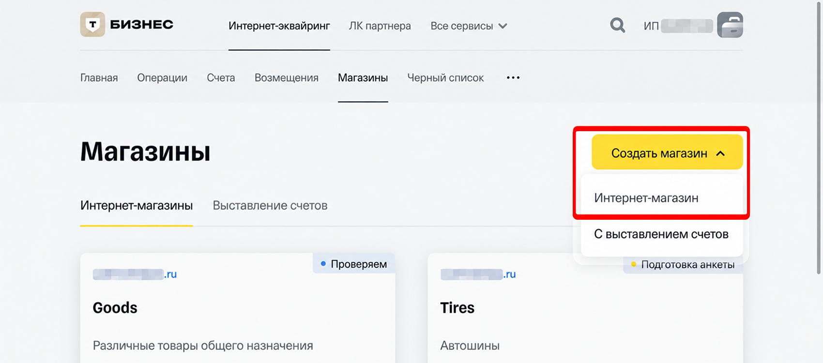Viewport: 823px width, 363px height.
Task: Click the Автошины description text
Action: (x=470, y=346)
